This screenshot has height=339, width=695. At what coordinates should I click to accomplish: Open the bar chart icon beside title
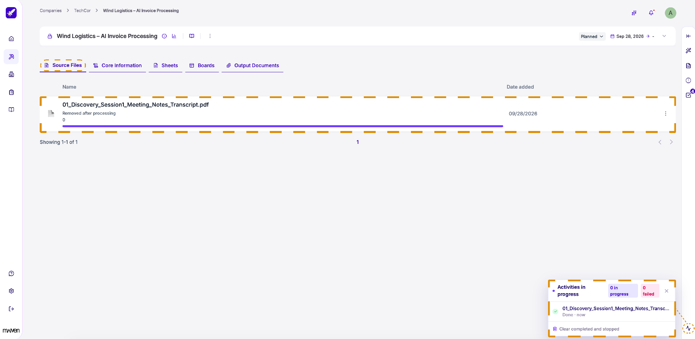[174, 36]
